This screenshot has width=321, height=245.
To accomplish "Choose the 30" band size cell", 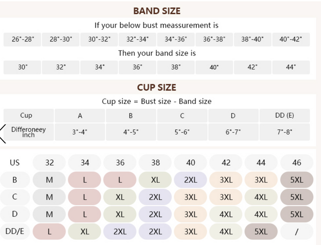I will point(22,67).
